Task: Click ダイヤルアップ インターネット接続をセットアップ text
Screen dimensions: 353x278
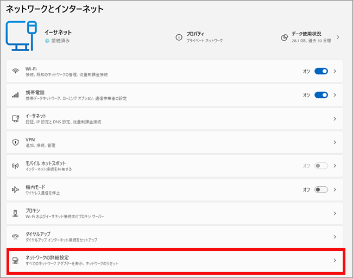Action: tap(61, 240)
